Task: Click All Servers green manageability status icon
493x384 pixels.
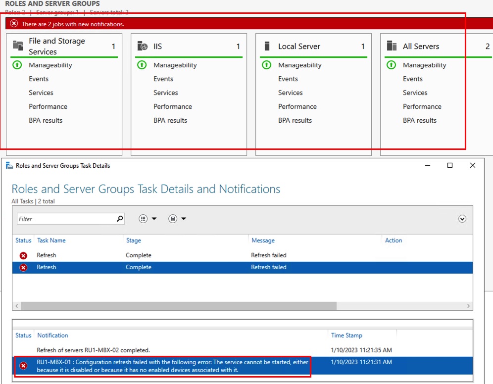Action: tap(391, 65)
